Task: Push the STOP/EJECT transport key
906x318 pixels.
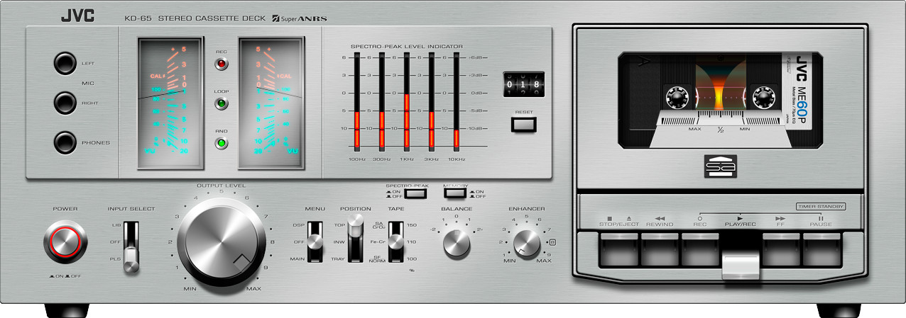Action: [618, 249]
